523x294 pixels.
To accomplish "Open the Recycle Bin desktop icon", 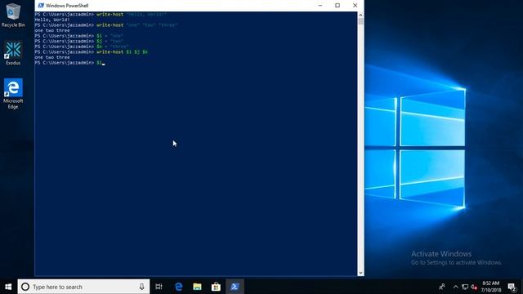I will [13, 15].
